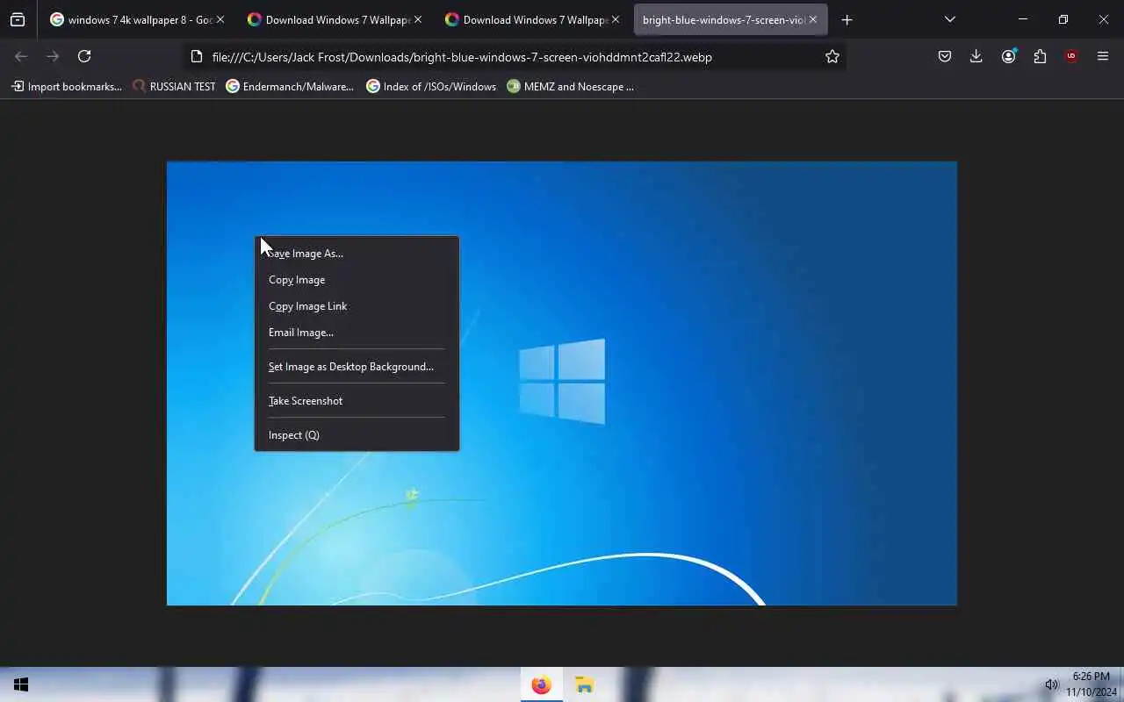1124x702 pixels.
Task: Click the Firefox taskbar icon
Action: tap(541, 684)
